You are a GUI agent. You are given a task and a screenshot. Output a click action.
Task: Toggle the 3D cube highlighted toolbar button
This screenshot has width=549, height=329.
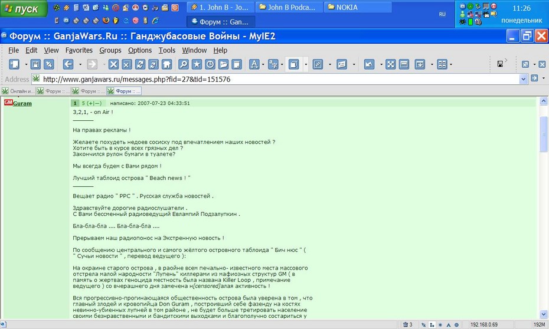click(x=294, y=64)
